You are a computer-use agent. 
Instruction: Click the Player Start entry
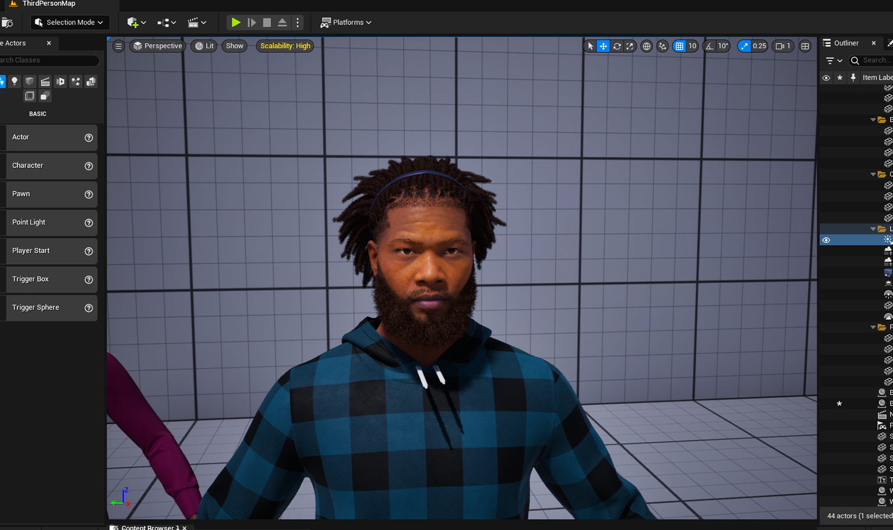[49, 251]
